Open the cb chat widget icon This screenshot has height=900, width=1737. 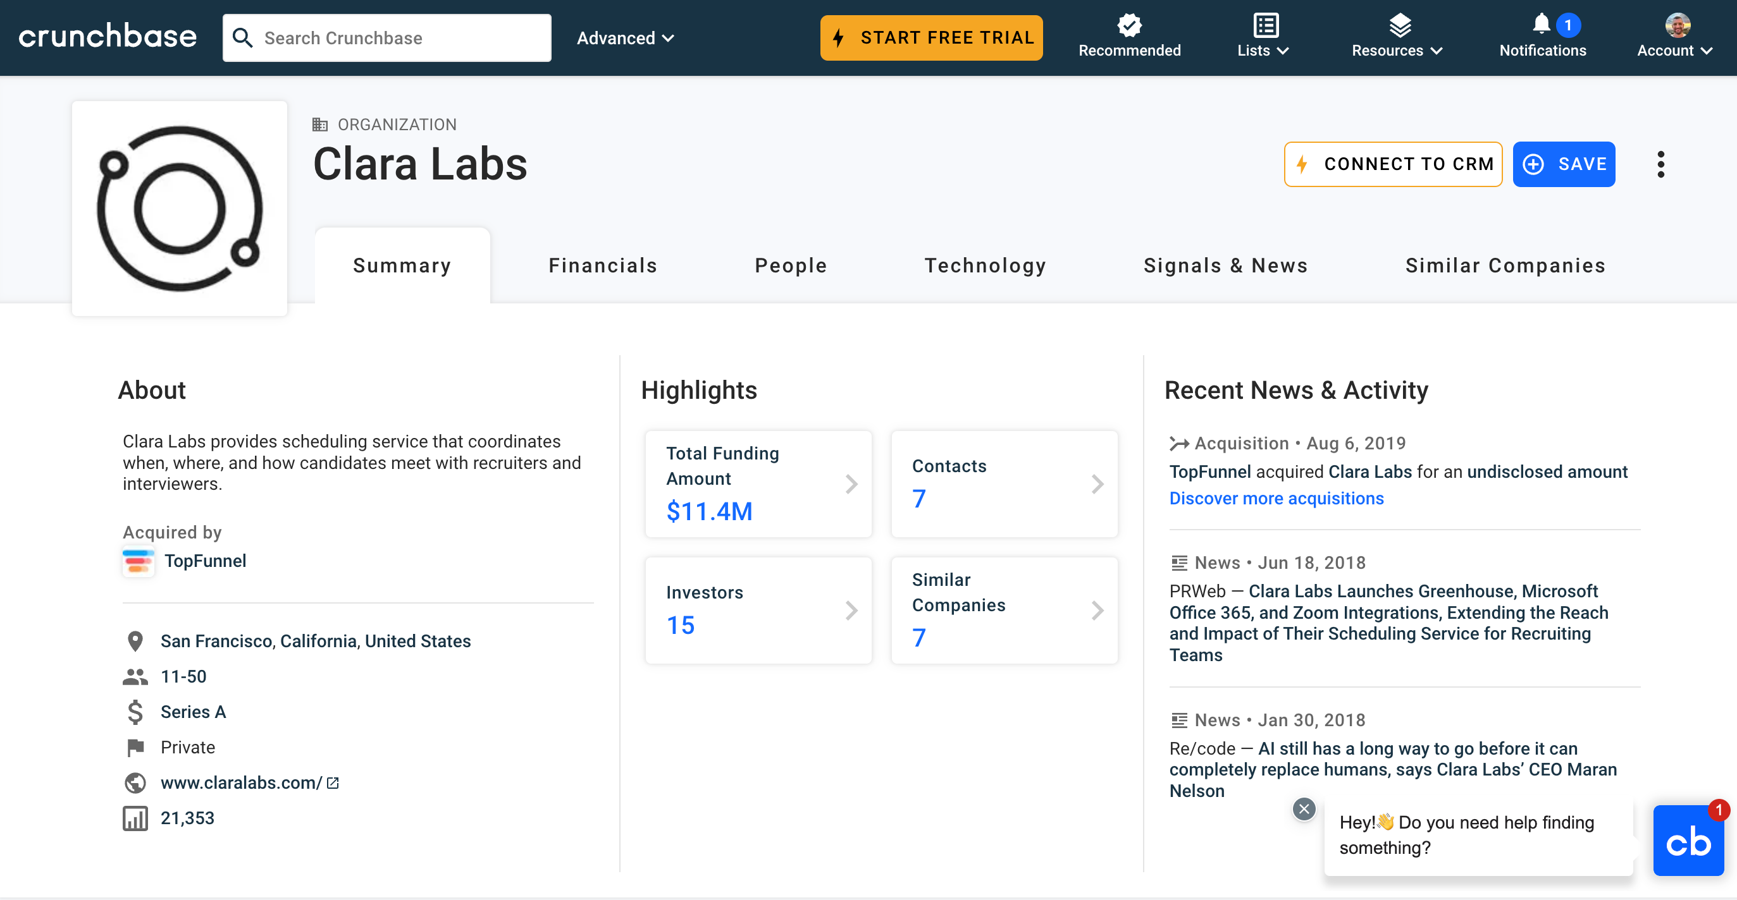pos(1688,841)
